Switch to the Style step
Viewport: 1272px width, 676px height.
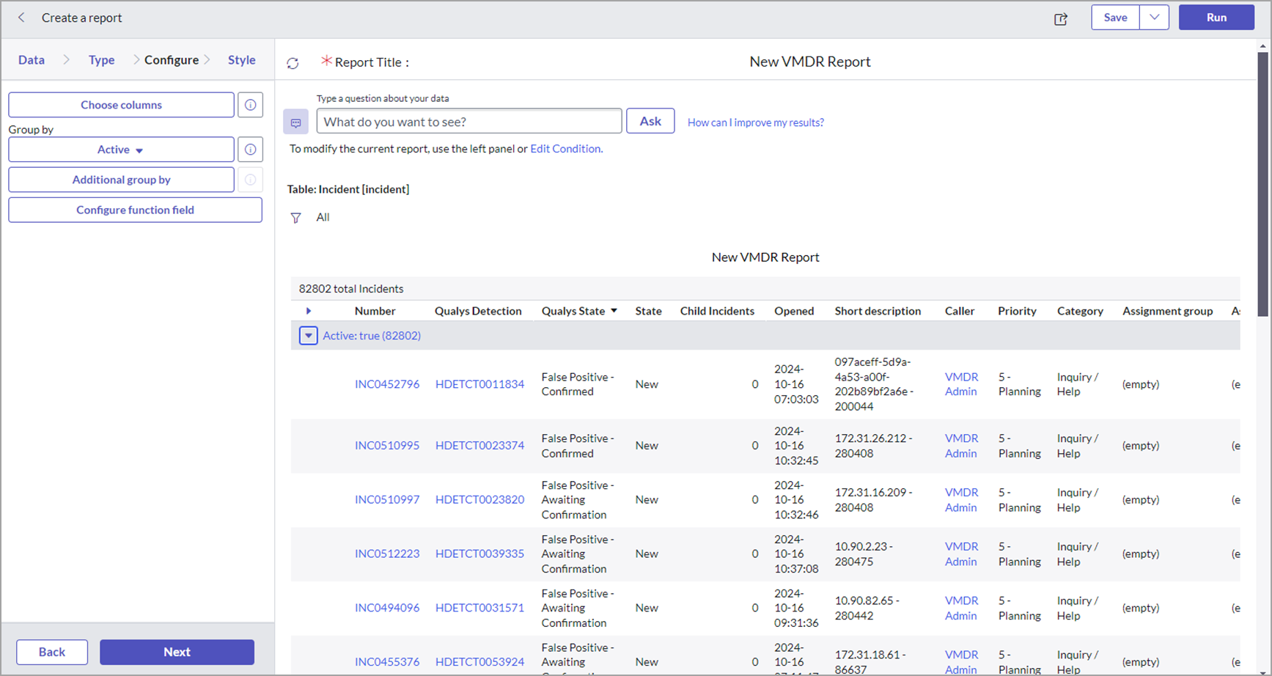pyautogui.click(x=242, y=59)
